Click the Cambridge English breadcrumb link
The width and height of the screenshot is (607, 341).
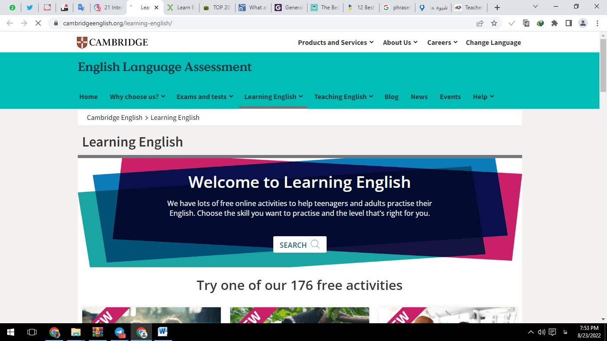[x=115, y=118]
